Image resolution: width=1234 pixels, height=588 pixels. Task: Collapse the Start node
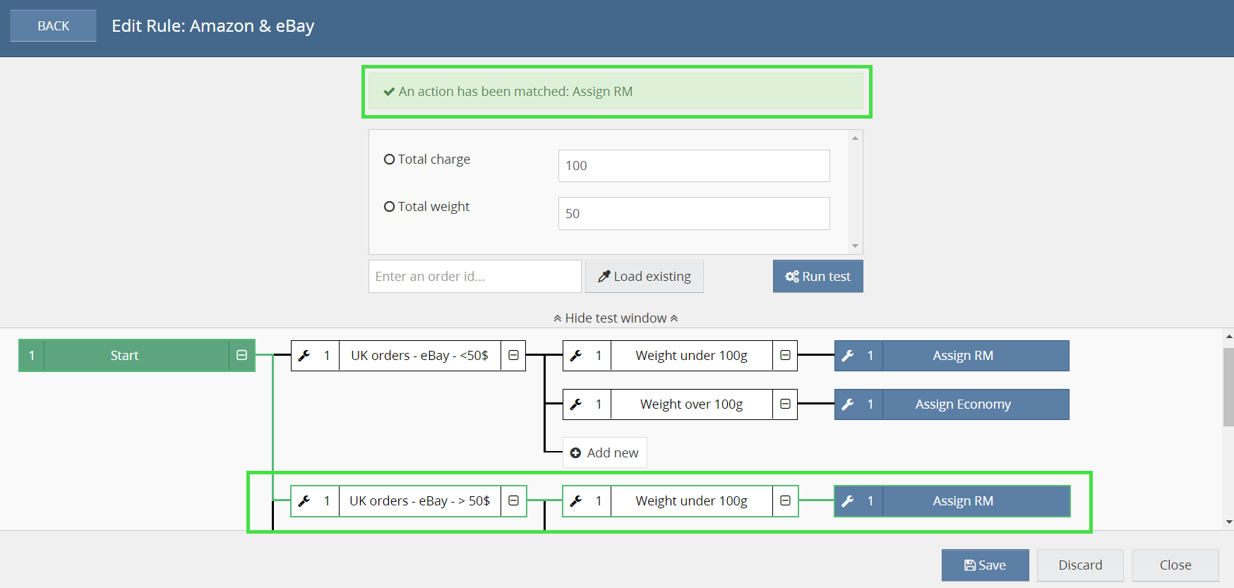point(241,356)
